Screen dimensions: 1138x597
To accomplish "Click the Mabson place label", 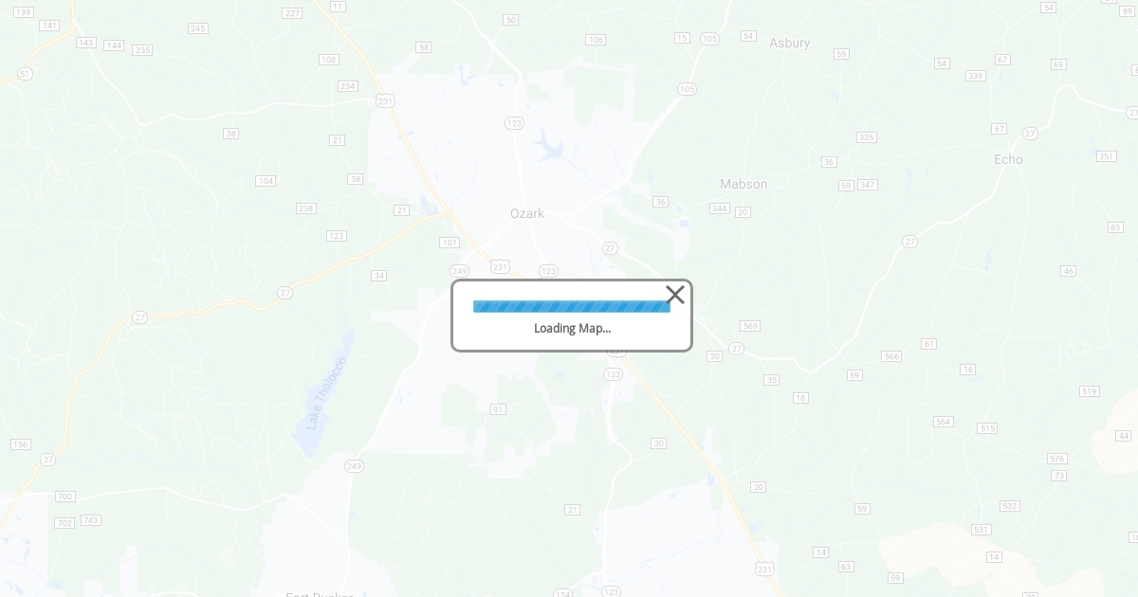I will tap(743, 184).
